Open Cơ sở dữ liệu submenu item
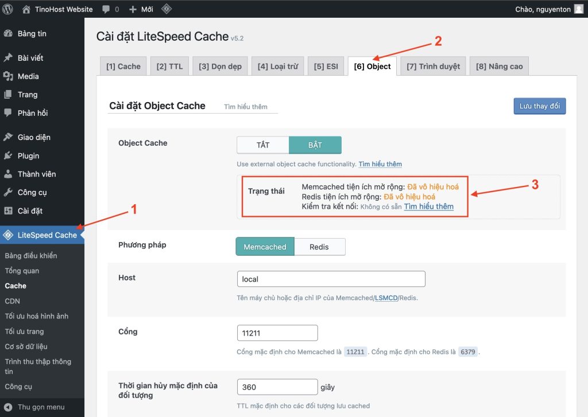588x417 pixels. pos(26,346)
